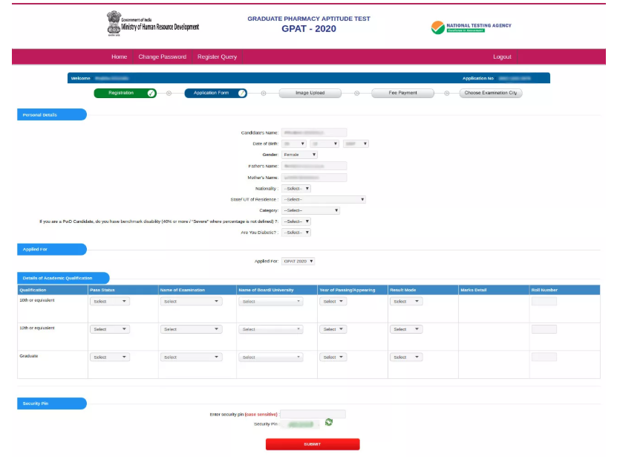Image resolution: width=617 pixels, height=457 pixels.
Task: Click the security pin input field
Action: 313,414
